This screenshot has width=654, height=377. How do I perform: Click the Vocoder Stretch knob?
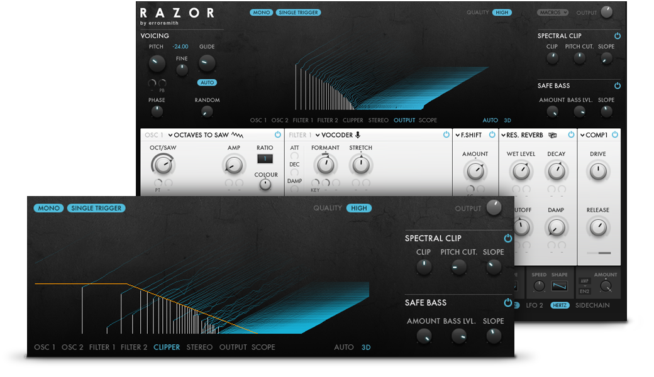(x=361, y=165)
